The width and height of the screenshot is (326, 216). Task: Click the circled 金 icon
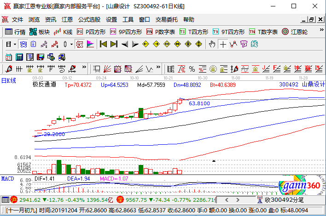pos(213,69)
